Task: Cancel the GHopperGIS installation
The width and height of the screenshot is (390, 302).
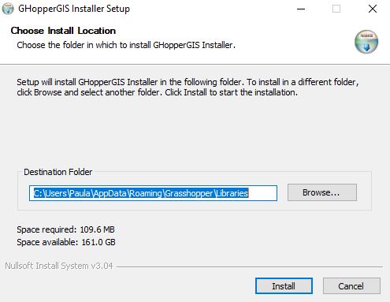Action: pyautogui.click(x=351, y=286)
